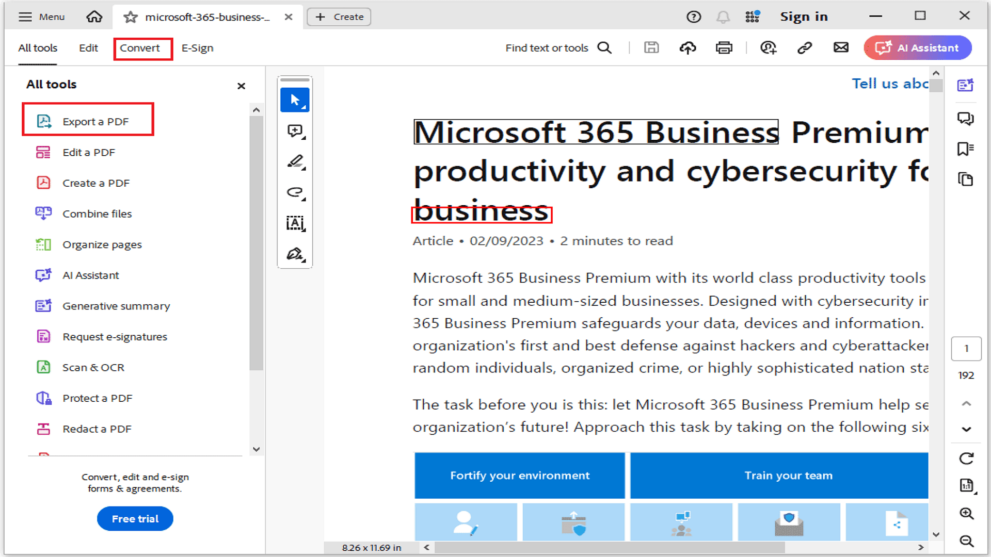991x557 pixels.
Task: Click the Print icon
Action: (724, 48)
